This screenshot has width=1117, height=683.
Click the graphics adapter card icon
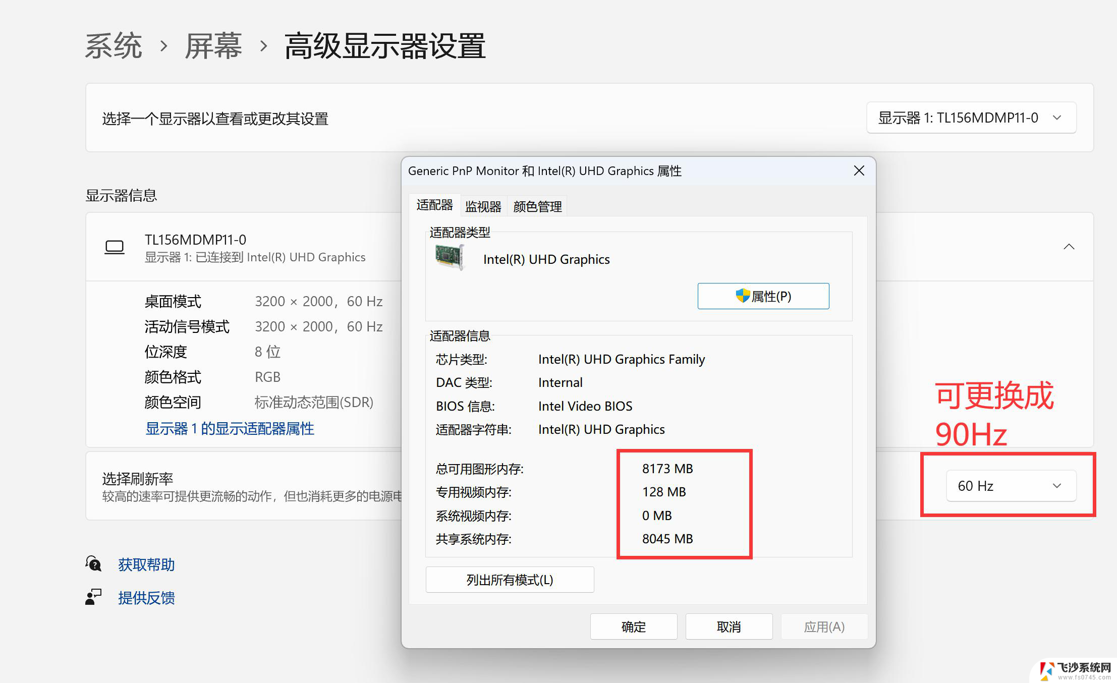click(x=450, y=257)
